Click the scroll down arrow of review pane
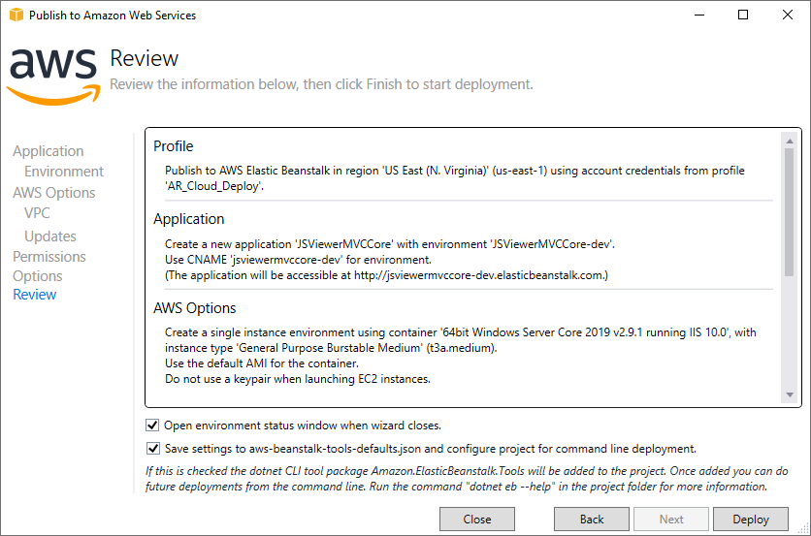 (790, 394)
